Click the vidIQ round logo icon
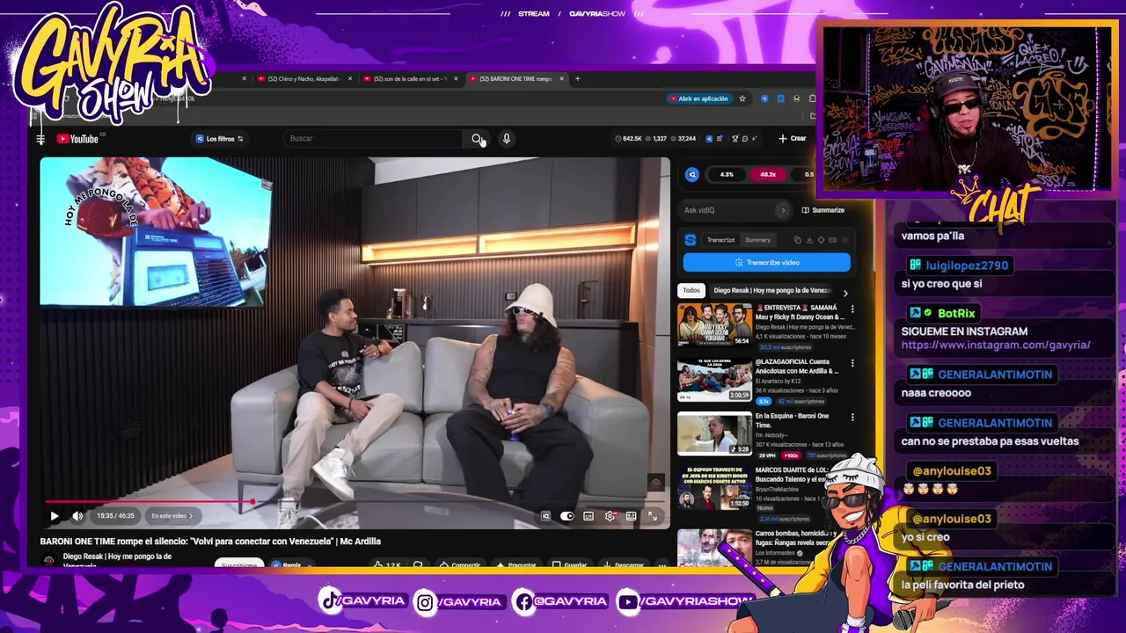 coord(692,174)
